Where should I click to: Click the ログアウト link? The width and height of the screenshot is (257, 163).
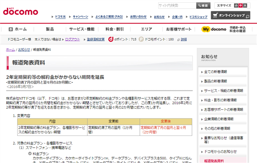73,39
